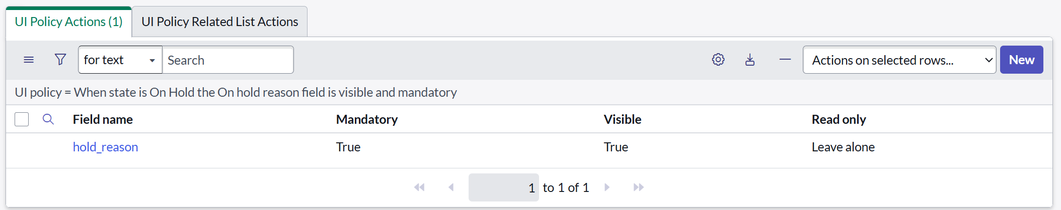The width and height of the screenshot is (1061, 210).
Task: Click the export download icon
Action: tap(750, 60)
